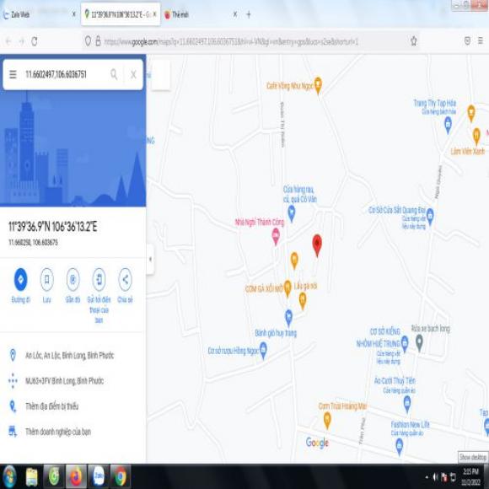Close the Zalo Web tab
489x489 pixels.
pyautogui.click(x=74, y=14)
